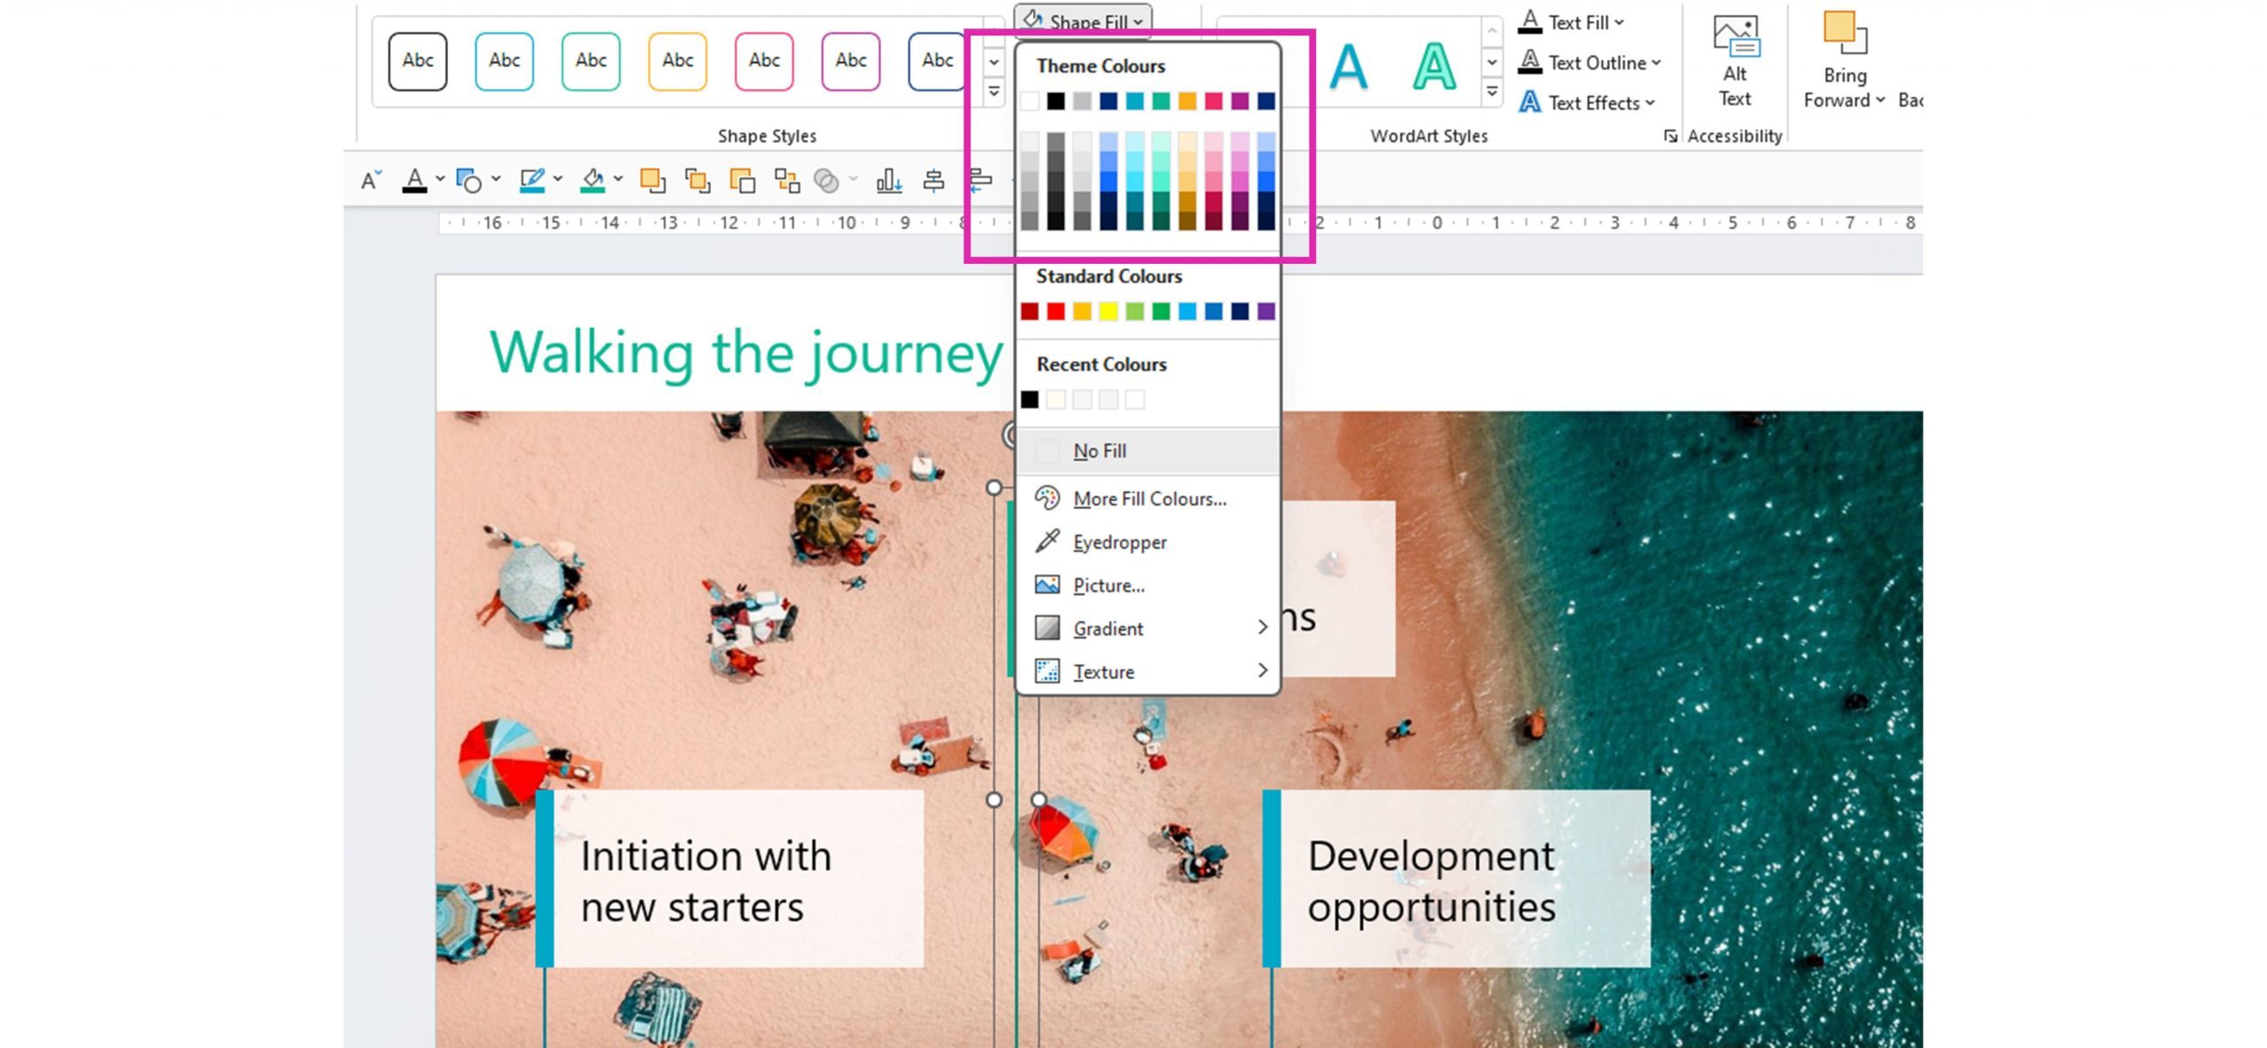Select the Picture fill option
Viewport: 2267px width, 1048px height.
[1108, 585]
